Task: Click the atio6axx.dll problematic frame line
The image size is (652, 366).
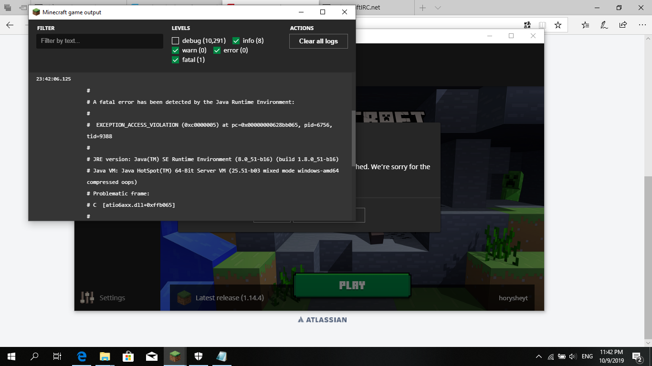Action: coord(131,205)
